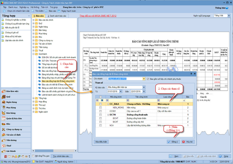
Task: Open the Tiền lương module icon
Action: pos(4,140)
